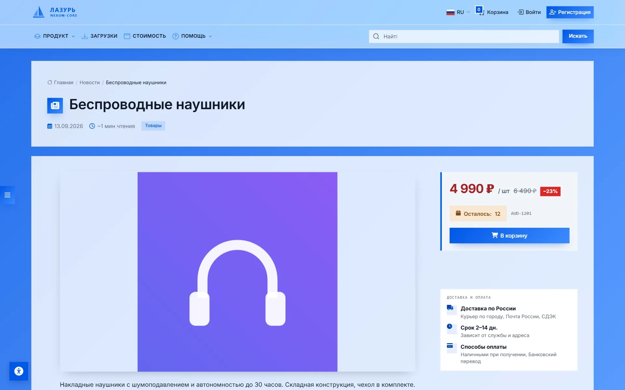The height and width of the screenshot is (390, 625).
Task: Open the ЗАГРУЗКИ menu item
Action: point(99,36)
